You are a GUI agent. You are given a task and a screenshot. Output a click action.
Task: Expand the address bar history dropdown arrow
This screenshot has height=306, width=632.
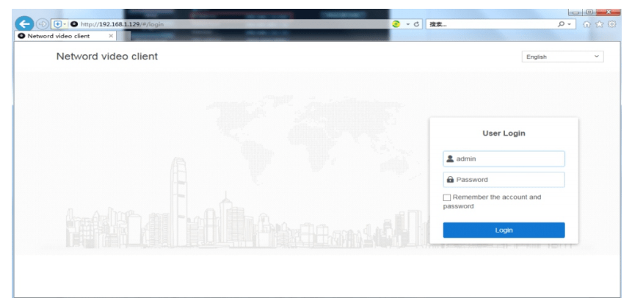pyautogui.click(x=407, y=24)
